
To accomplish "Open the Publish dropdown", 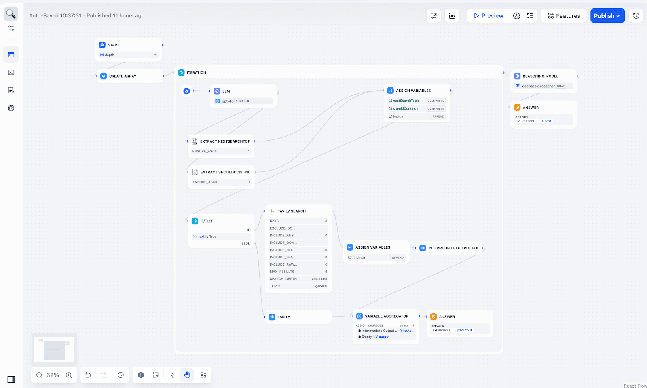I will (x=607, y=16).
